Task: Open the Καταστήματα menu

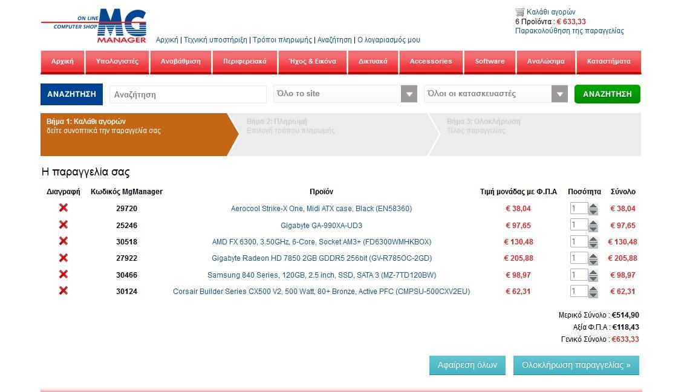Action: (608, 62)
